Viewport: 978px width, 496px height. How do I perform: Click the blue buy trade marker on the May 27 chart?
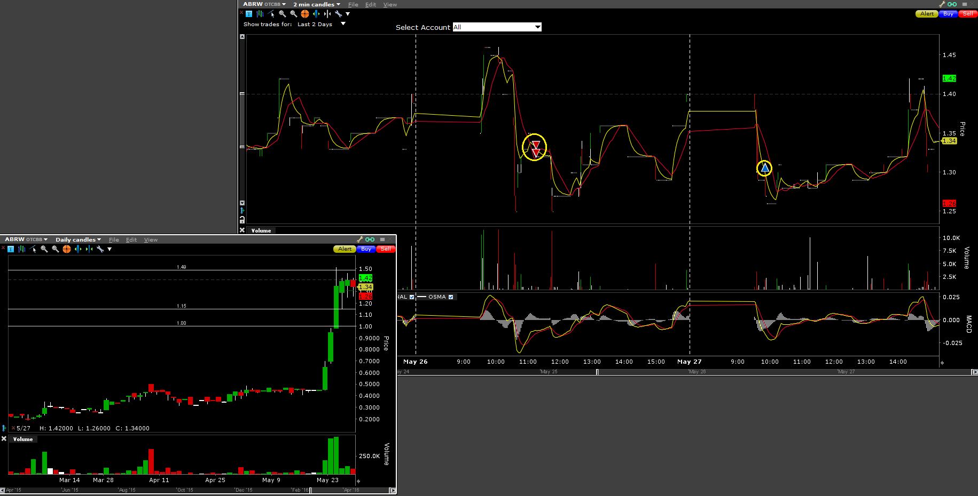pyautogui.click(x=764, y=169)
